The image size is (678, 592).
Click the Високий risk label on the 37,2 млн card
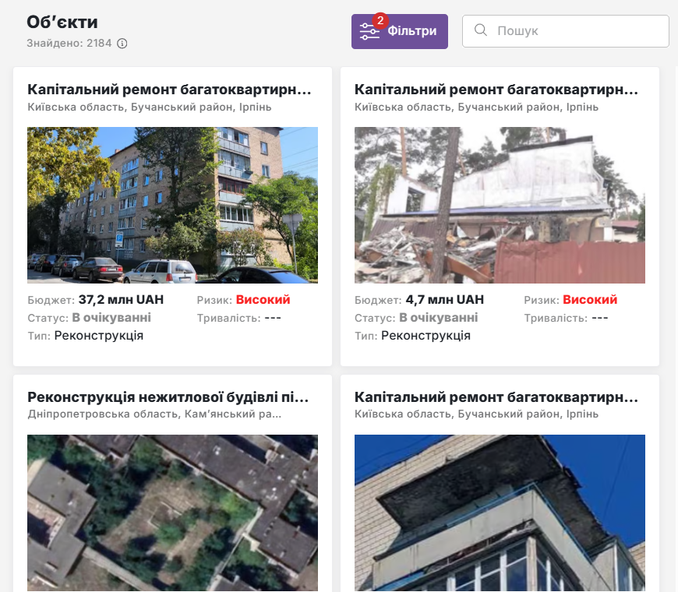coord(263,300)
